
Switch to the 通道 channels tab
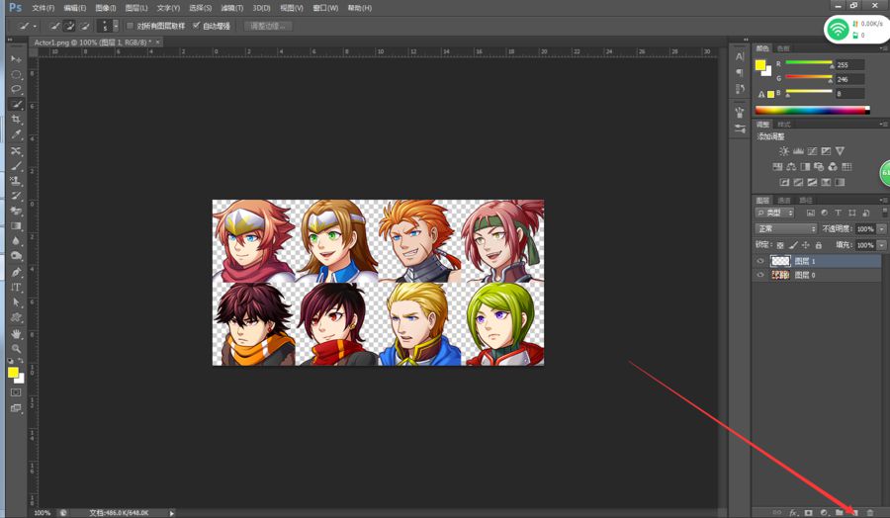click(x=784, y=200)
